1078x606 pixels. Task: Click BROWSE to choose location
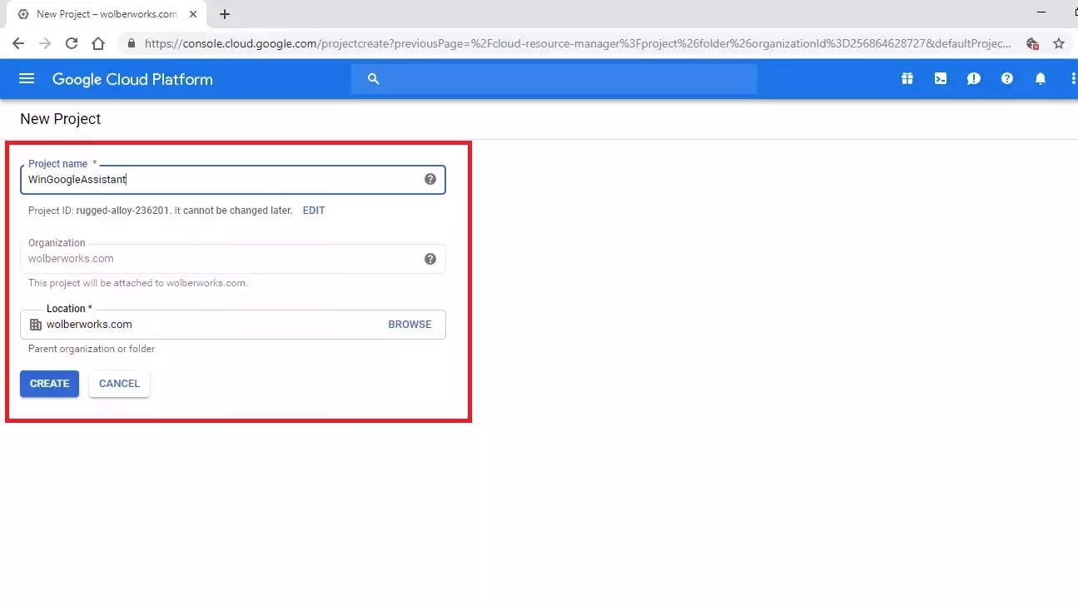coord(410,325)
